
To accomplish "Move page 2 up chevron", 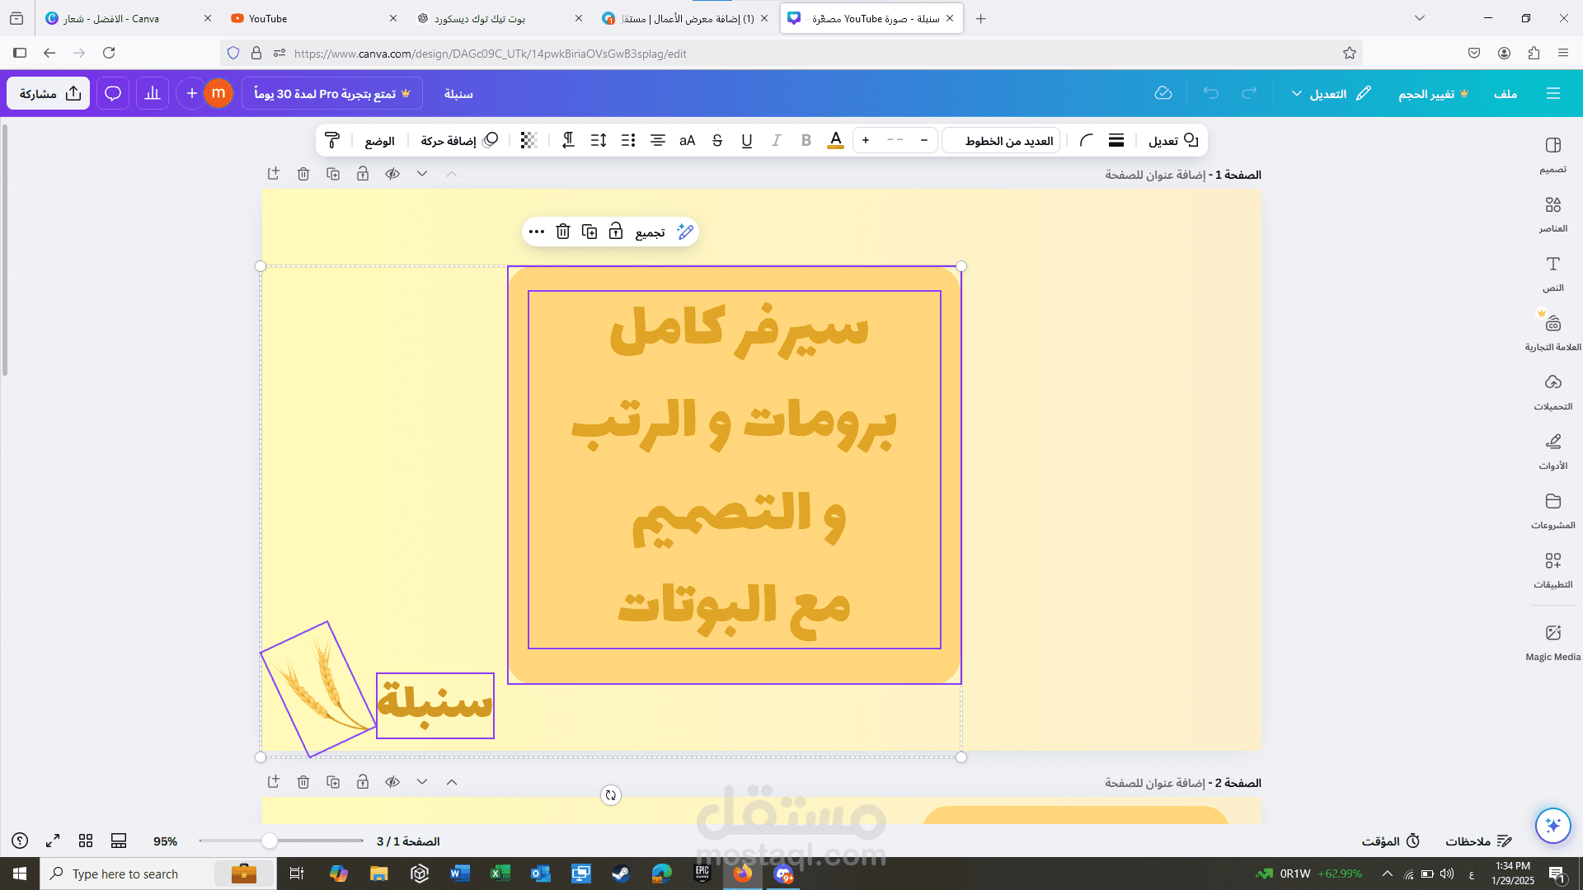I will click(452, 782).
